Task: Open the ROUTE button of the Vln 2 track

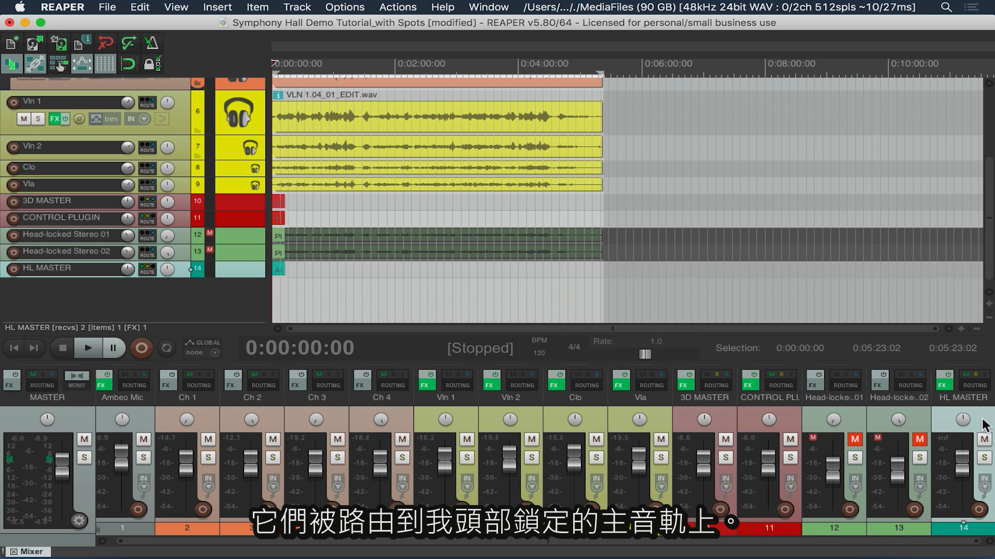Action: 147,148
